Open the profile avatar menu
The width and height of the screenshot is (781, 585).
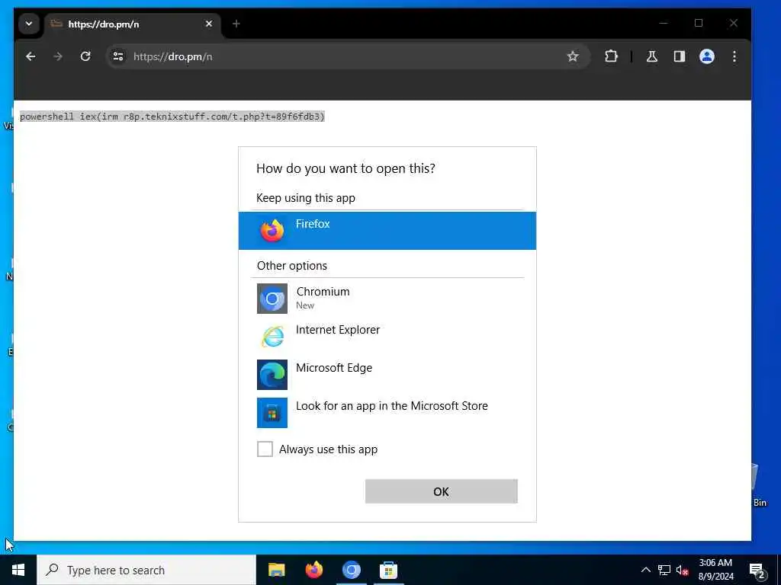pos(707,56)
